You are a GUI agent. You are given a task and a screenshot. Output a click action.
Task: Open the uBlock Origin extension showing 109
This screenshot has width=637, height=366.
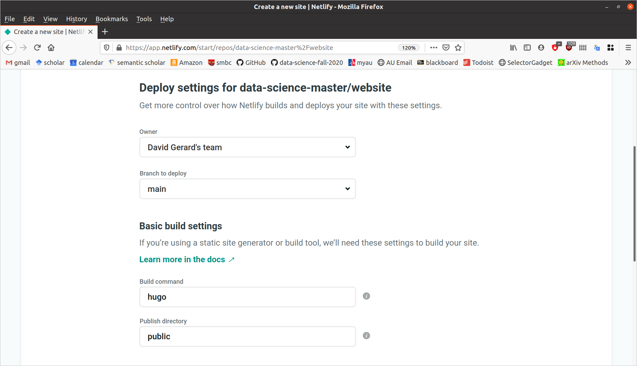pos(570,47)
